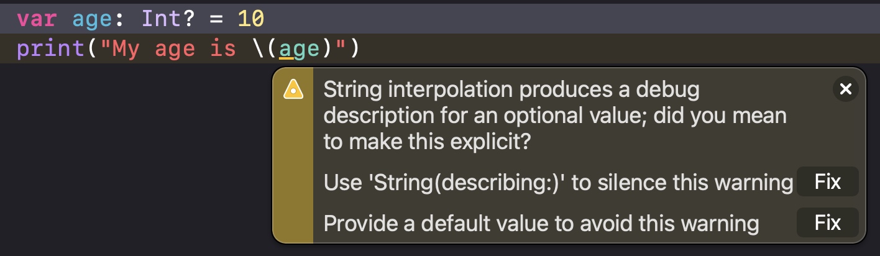Viewport: 880px width, 256px height.
Task: Click the closing parenthesis ending the print line
Action: [x=354, y=48]
